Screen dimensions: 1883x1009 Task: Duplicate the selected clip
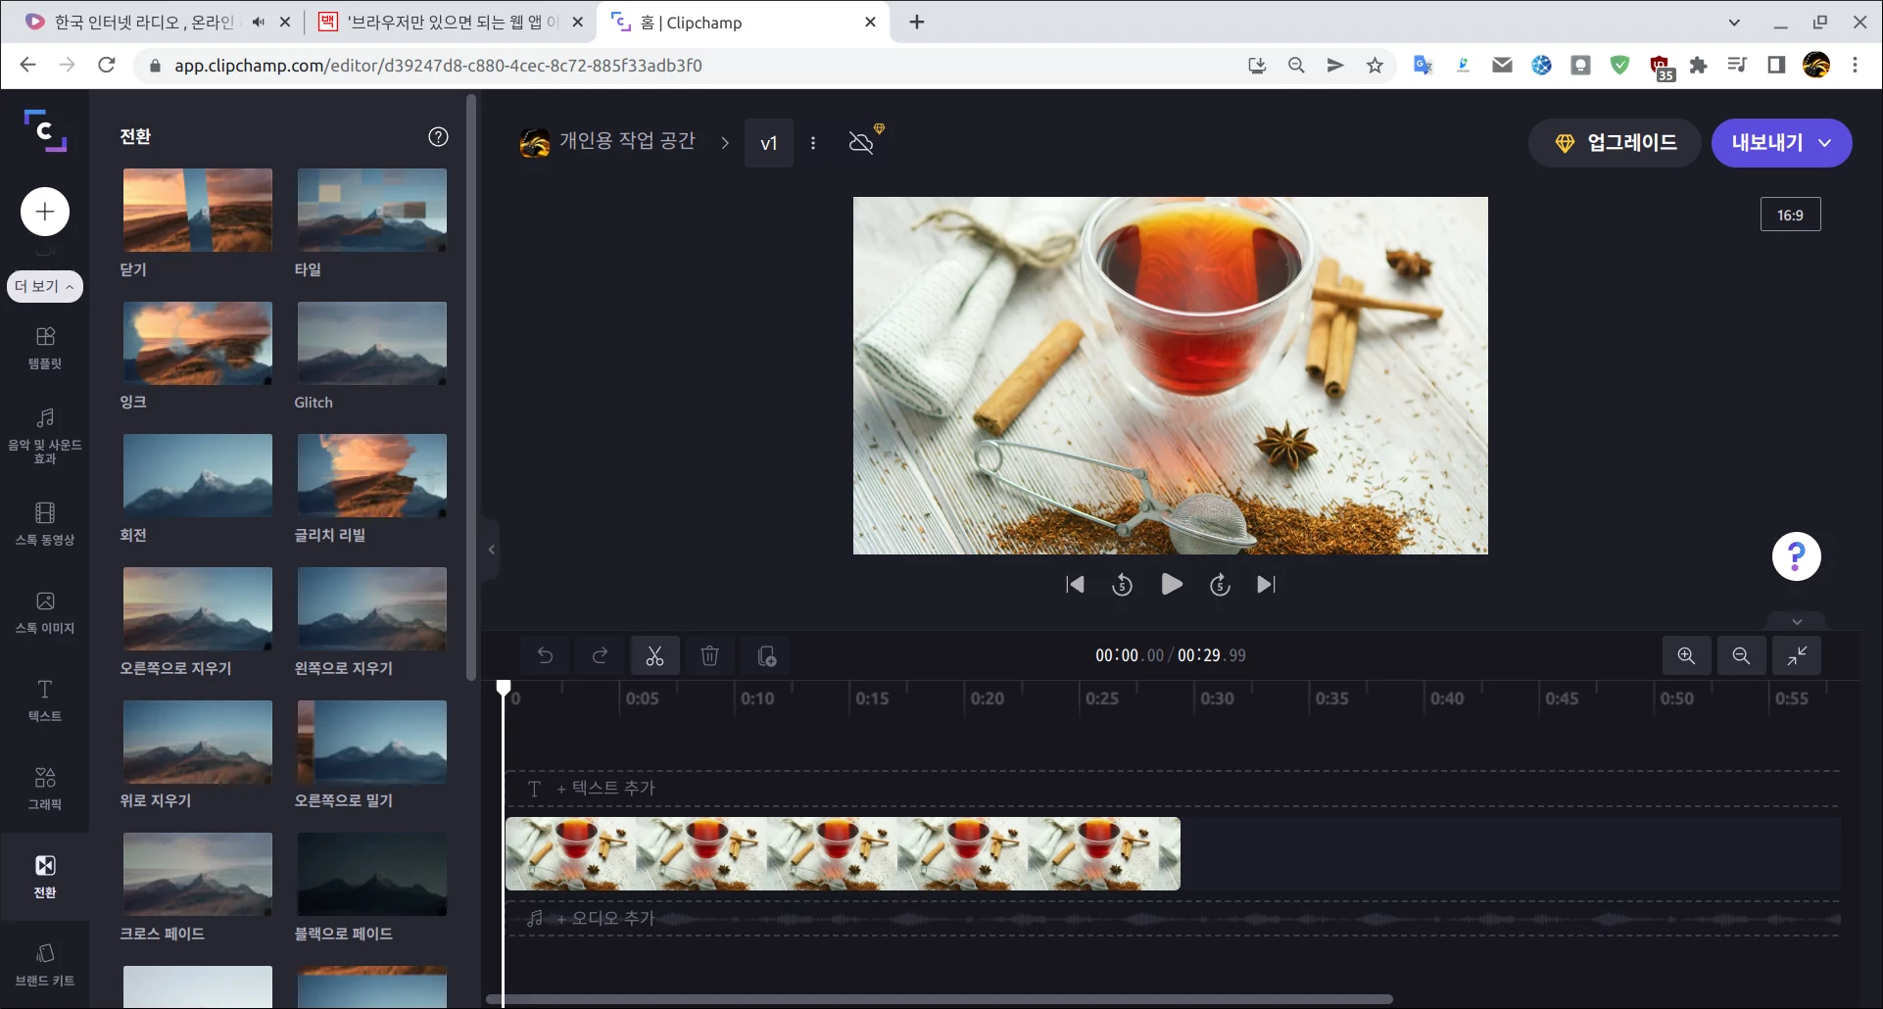(x=767, y=656)
